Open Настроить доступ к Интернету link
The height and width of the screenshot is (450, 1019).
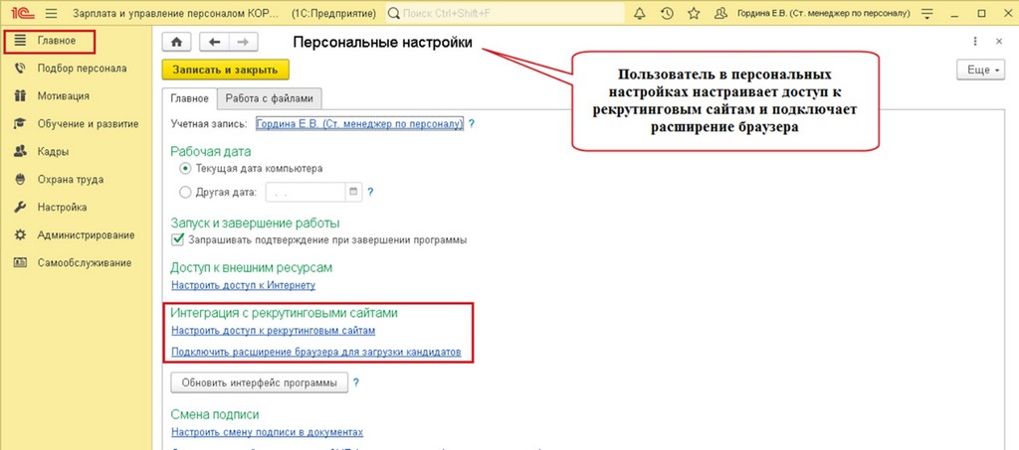244,285
